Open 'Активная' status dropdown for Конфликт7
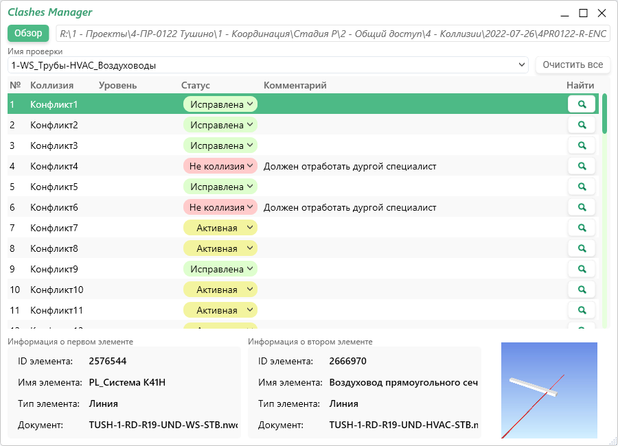Screen dimensions: 618x446 point(220,228)
